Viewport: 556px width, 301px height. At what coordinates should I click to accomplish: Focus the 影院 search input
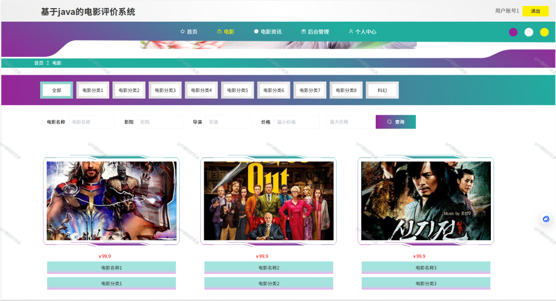160,122
